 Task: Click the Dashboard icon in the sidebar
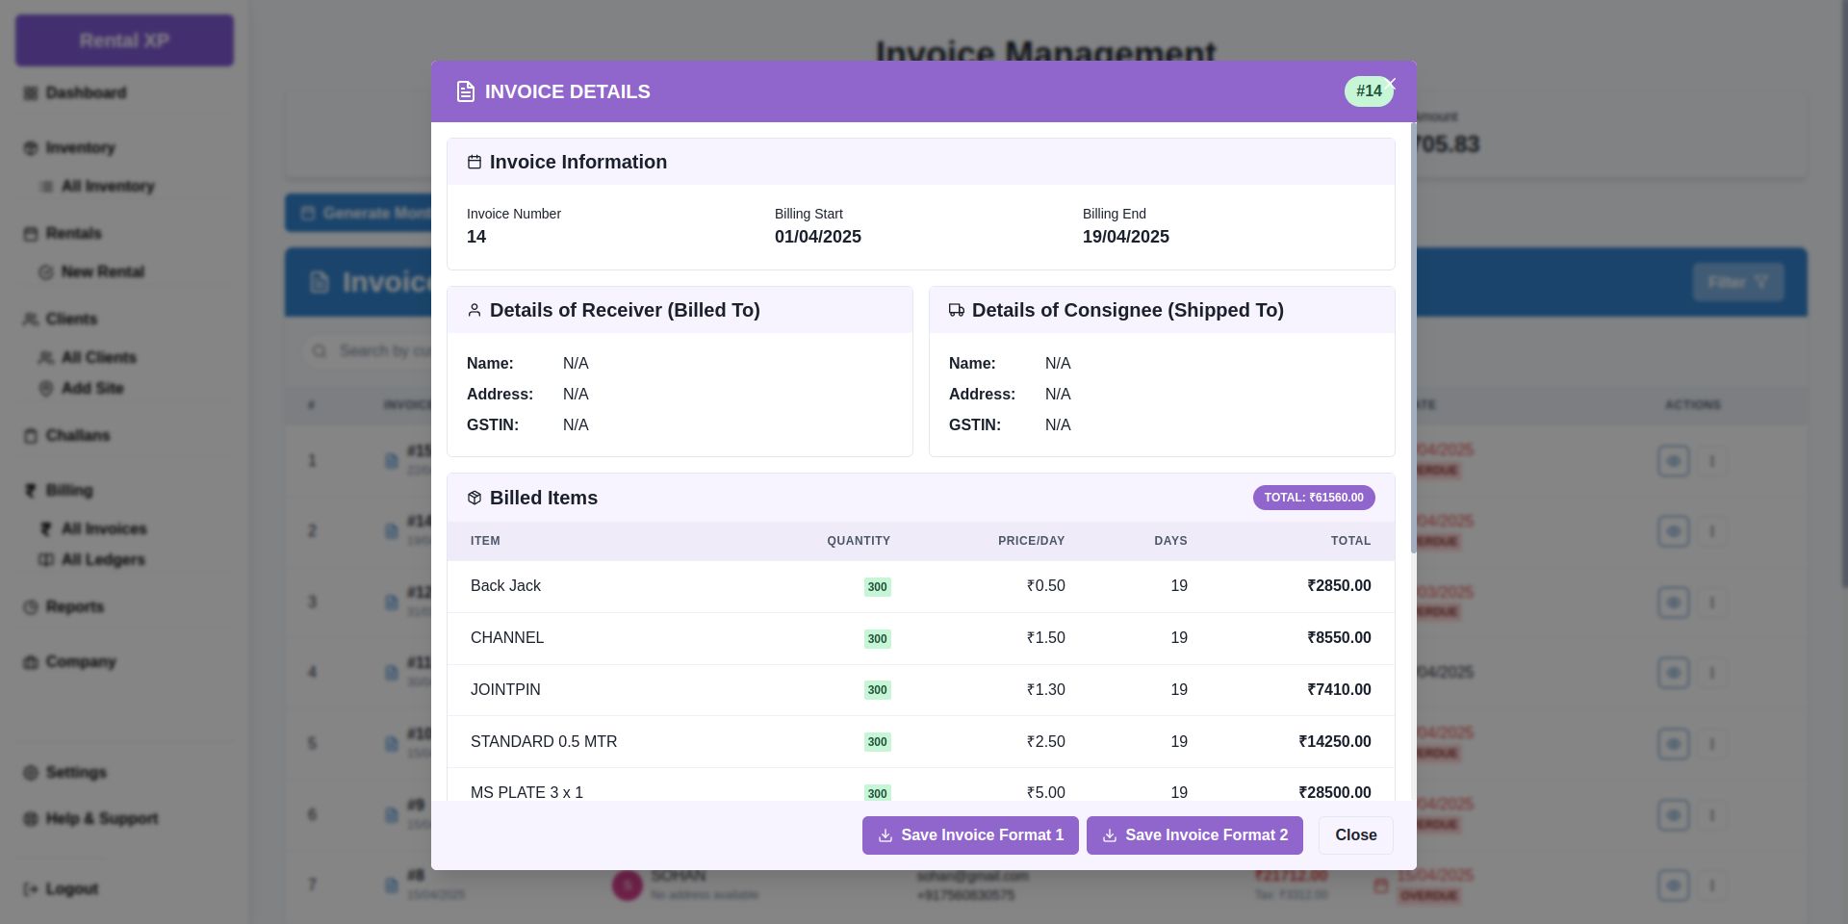tap(31, 93)
